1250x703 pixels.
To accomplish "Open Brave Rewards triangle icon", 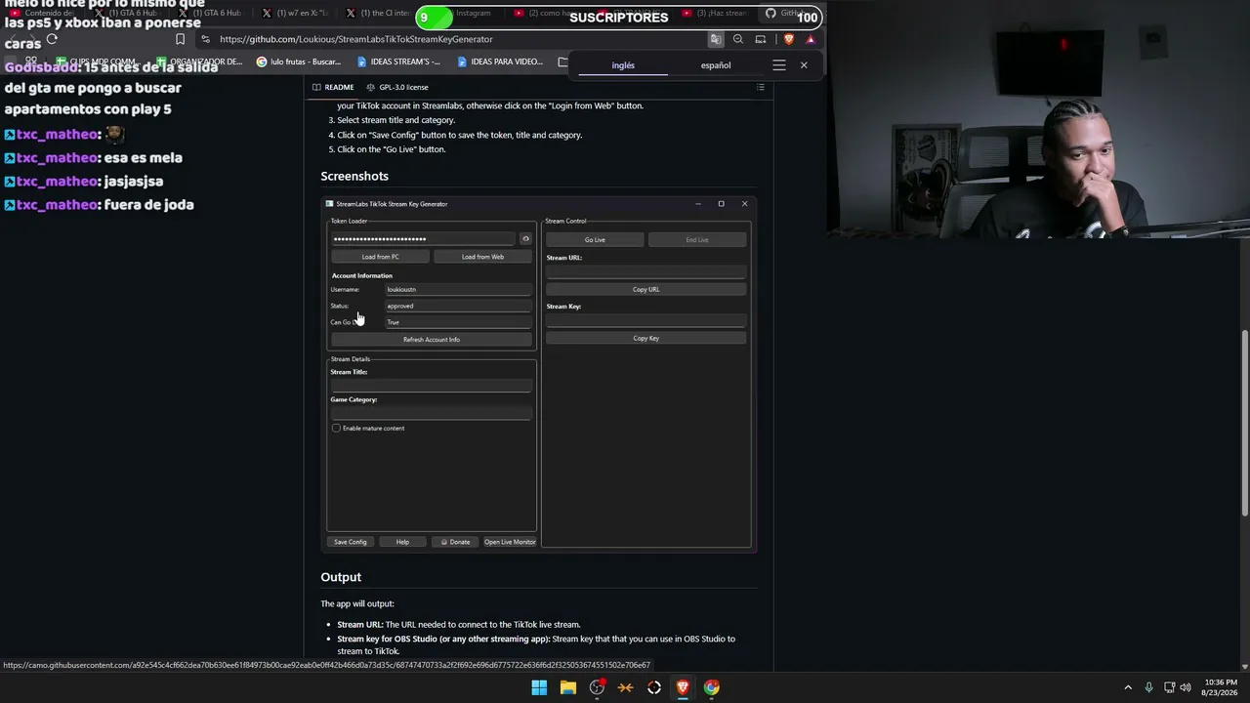I will tap(811, 39).
